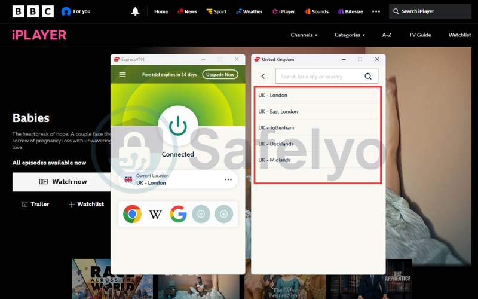Click Upgrade Now in ExpressVPN
This screenshot has width=478, height=299.
pos(220,74)
